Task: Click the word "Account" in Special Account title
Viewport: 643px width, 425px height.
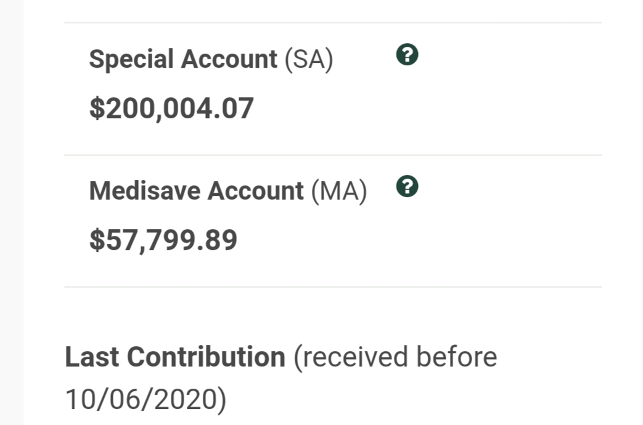Action: point(228,59)
